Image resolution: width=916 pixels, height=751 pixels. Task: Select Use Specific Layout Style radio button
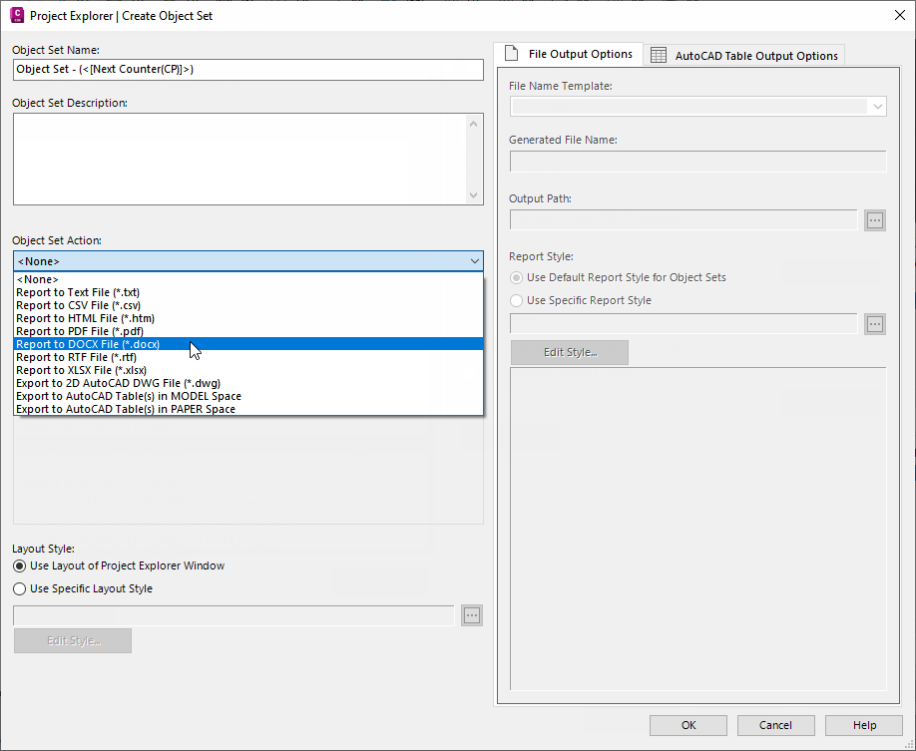(x=20, y=589)
